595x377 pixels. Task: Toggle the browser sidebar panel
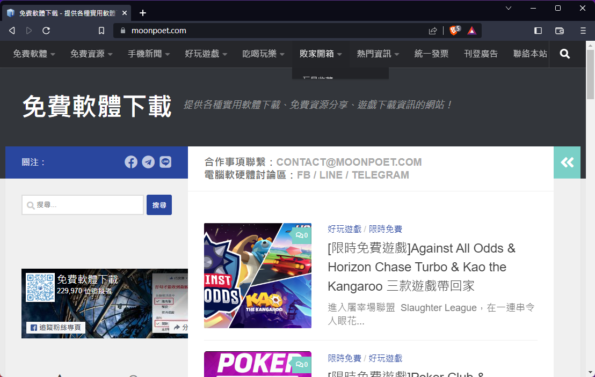[x=538, y=31]
